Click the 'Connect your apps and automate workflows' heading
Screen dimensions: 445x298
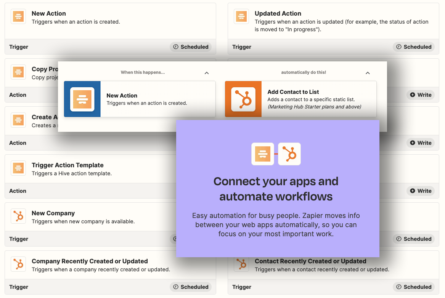tap(276, 189)
